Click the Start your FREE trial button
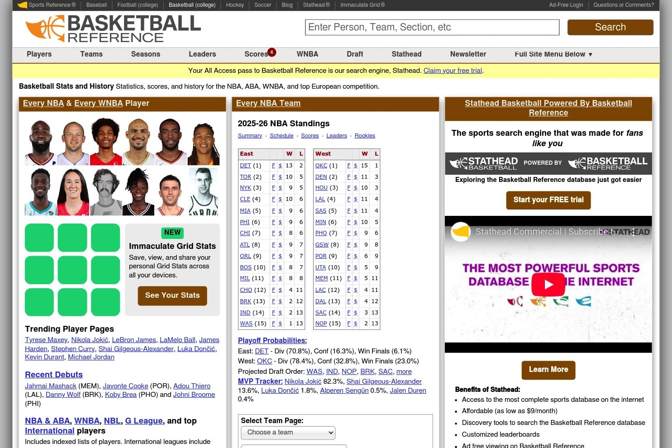 [x=548, y=200]
